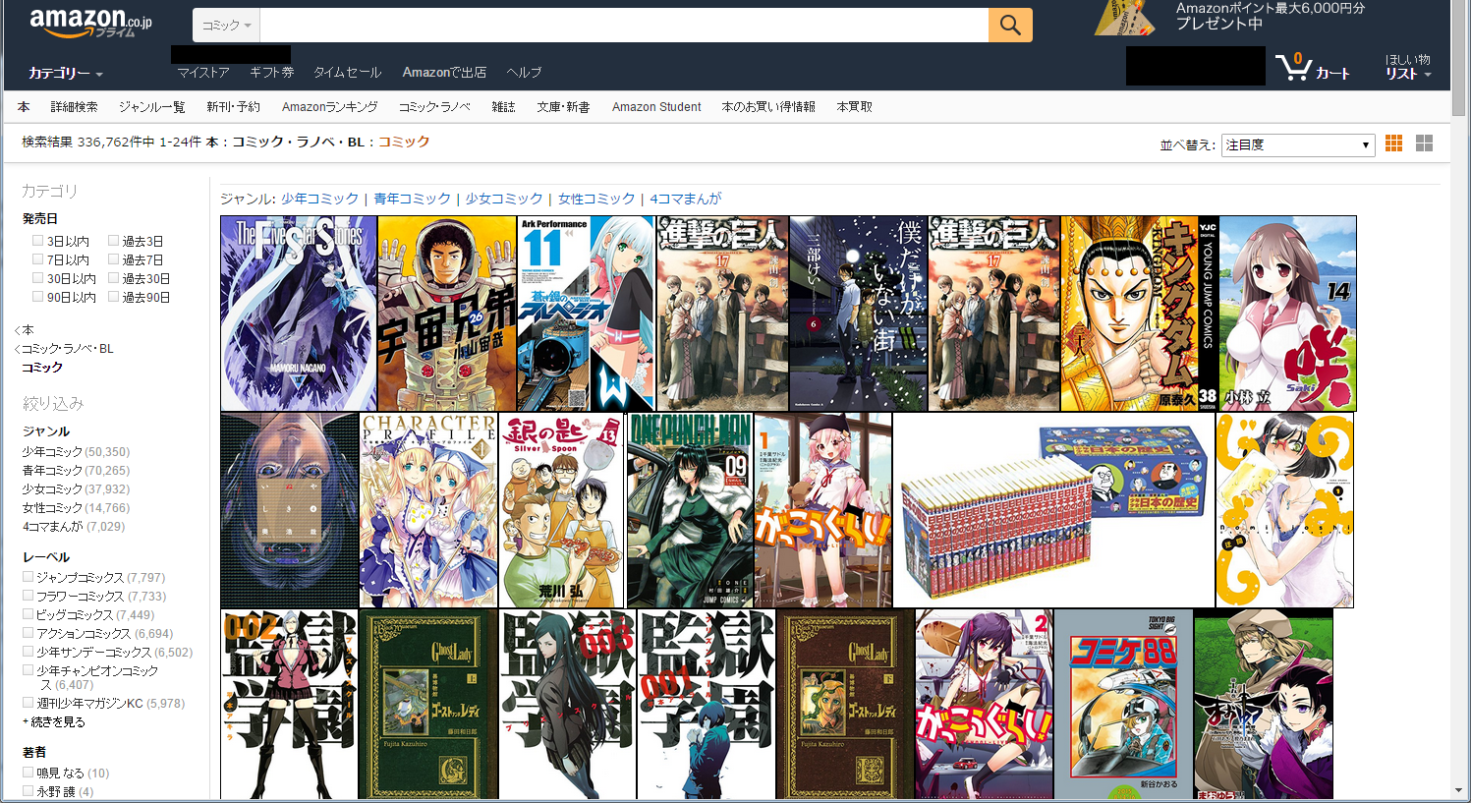Open the じょしらく yellow cover

(1284, 510)
